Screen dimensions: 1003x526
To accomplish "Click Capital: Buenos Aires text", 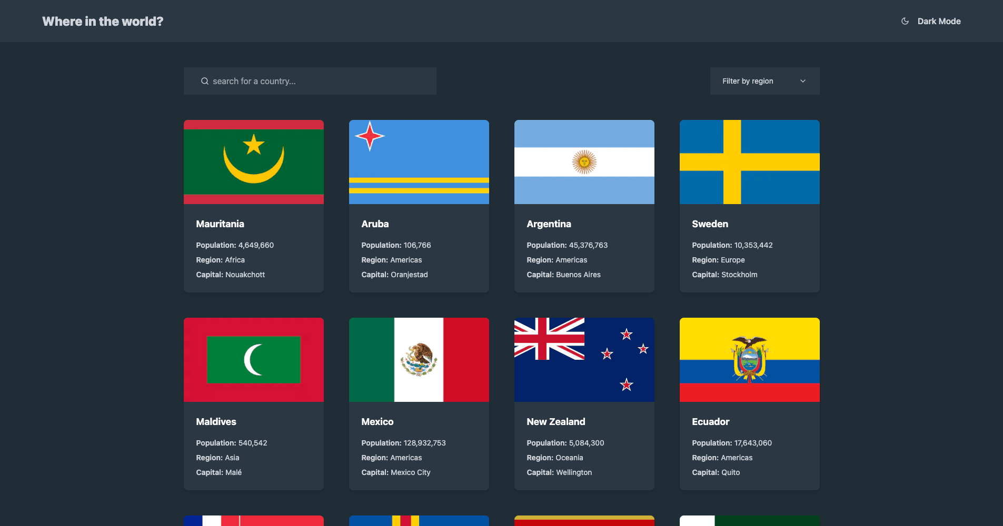I will coord(563,275).
